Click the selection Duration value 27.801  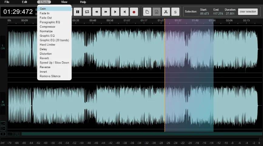point(230,14)
